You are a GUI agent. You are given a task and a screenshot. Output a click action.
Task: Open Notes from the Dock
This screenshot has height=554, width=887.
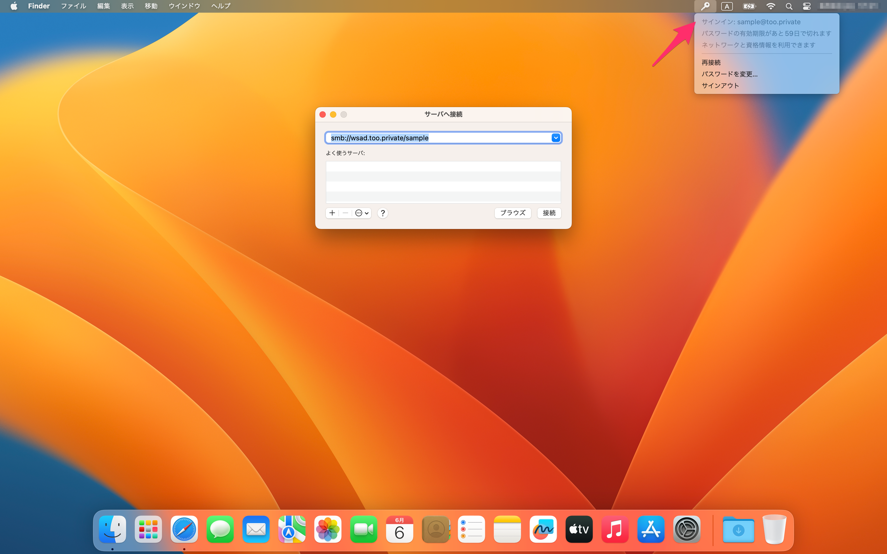[508, 529]
